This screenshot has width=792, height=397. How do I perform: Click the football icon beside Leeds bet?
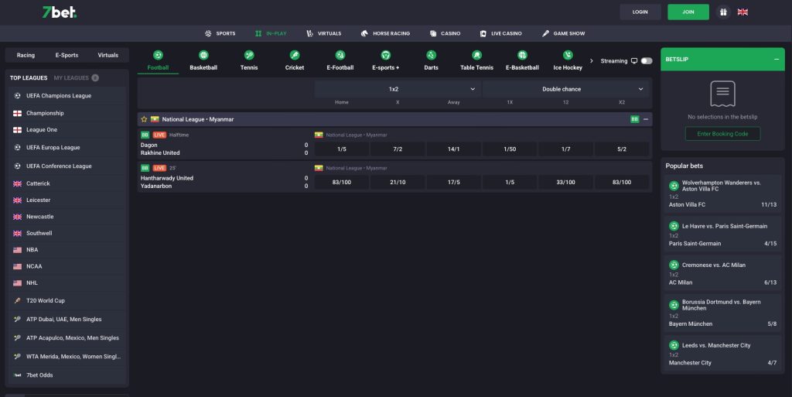click(674, 345)
